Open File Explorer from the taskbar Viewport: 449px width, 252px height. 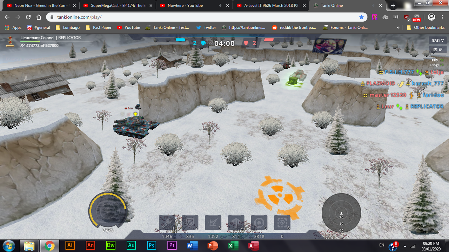29,245
